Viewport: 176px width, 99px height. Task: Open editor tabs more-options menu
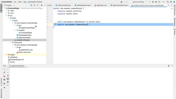(x=172, y=5)
